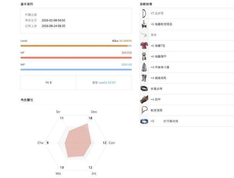This screenshot has height=178, width=234.
Task: Open the red elf T-shirt icon
Action: [x=144, y=46]
